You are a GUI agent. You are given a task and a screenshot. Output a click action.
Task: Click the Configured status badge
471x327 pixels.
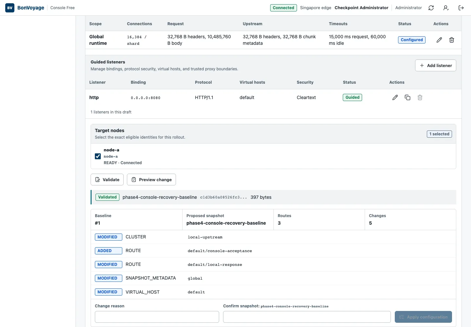pos(412,40)
